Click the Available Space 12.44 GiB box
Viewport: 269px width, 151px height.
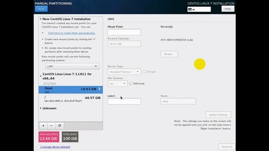coord(49,137)
